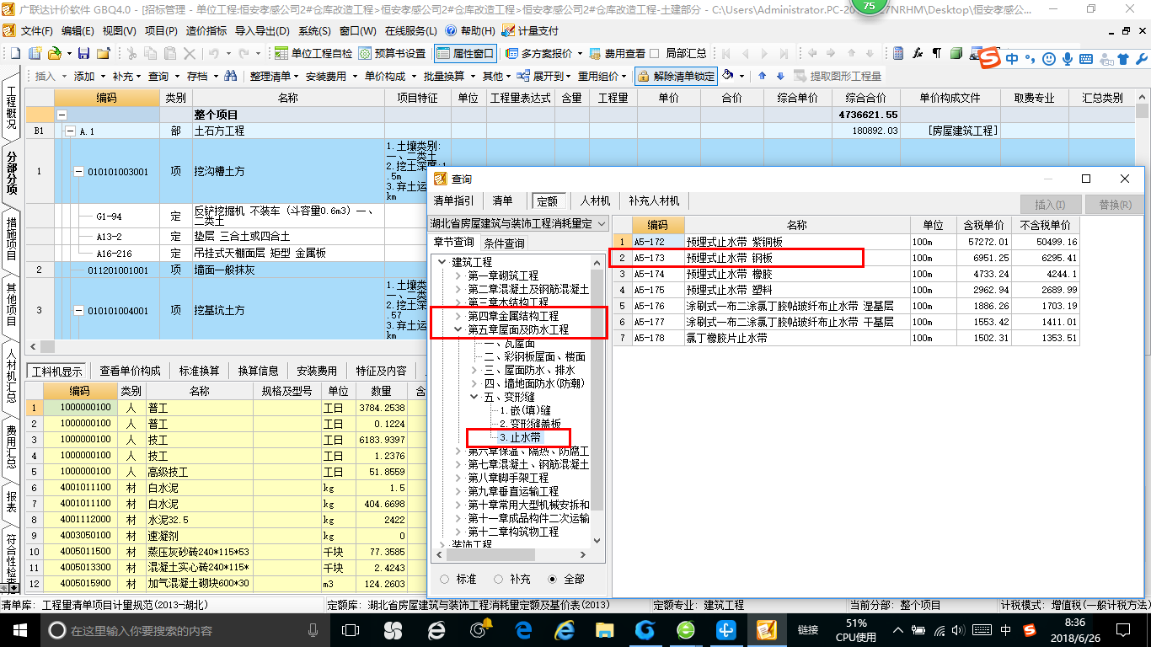Toggle the 属性窗口 button

point(465,53)
